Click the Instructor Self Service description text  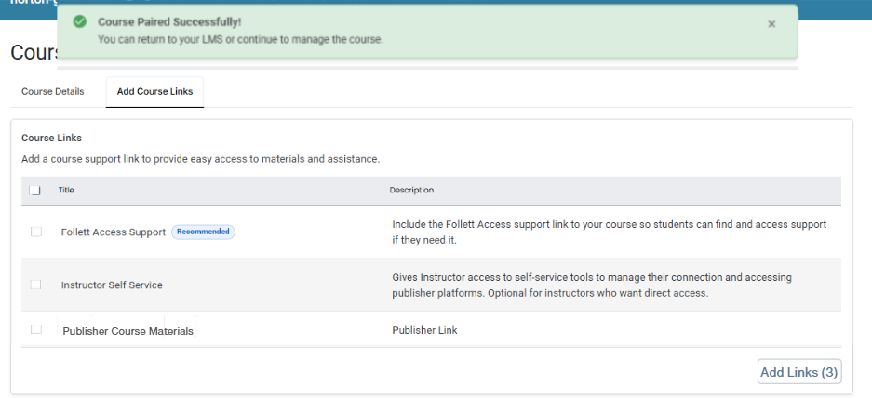click(x=592, y=285)
